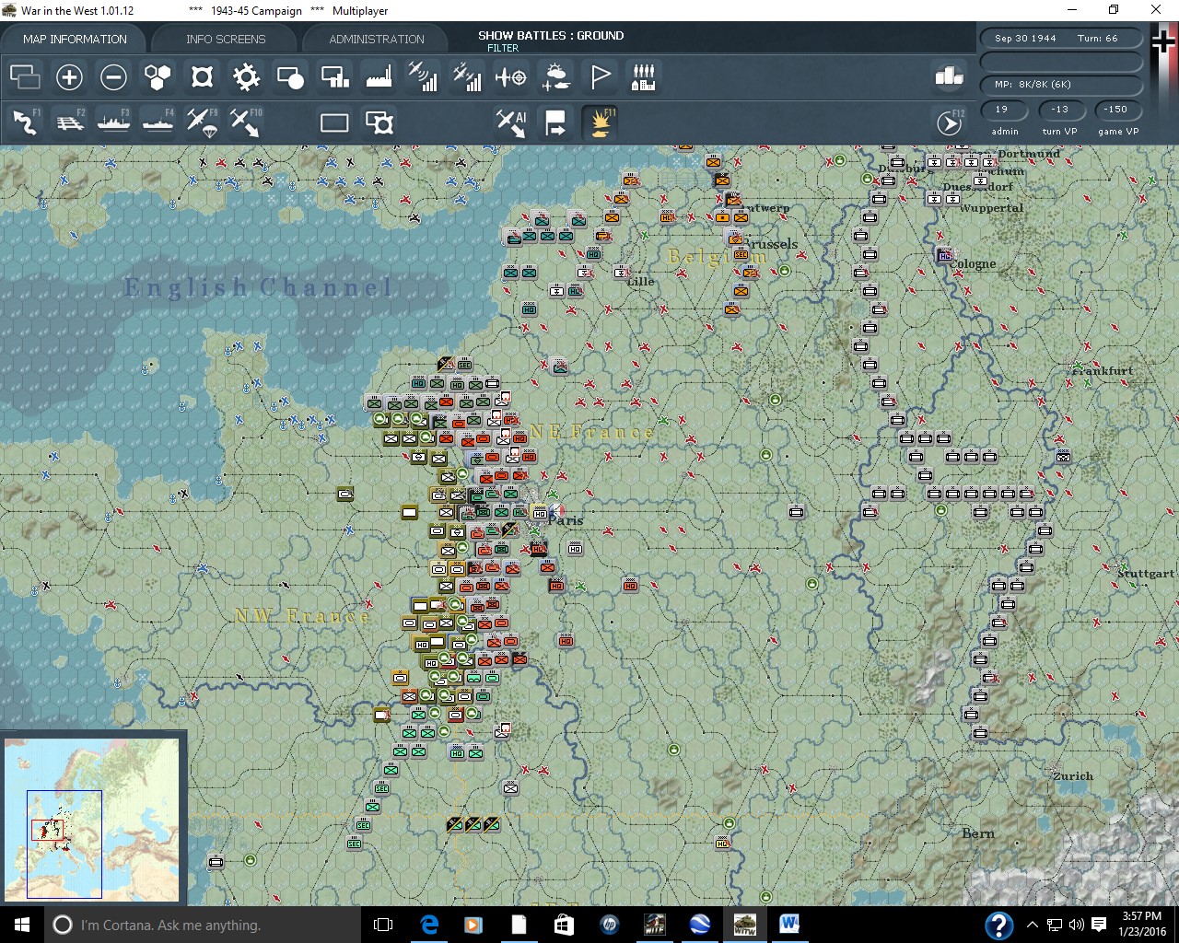Image resolution: width=1179 pixels, height=943 pixels.
Task: Open Task View on the taskbar
Action: pyautogui.click(x=383, y=925)
